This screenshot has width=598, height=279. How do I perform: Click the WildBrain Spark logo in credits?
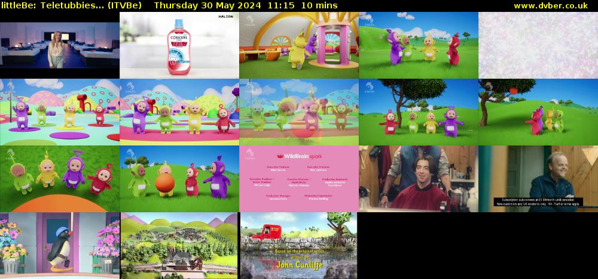[300, 156]
